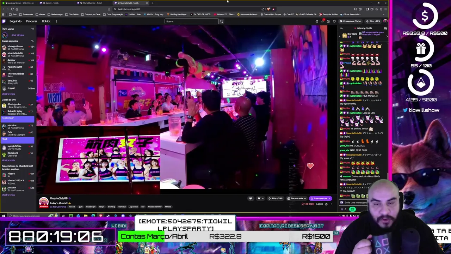Click the MuscleMommy stream tag

click(154, 207)
